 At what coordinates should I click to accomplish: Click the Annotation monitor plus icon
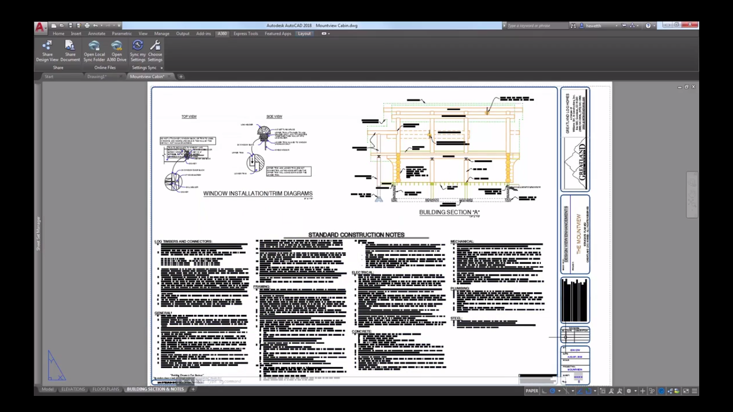(x=642, y=391)
